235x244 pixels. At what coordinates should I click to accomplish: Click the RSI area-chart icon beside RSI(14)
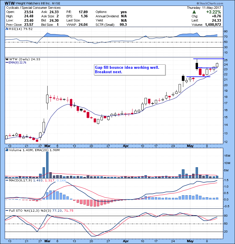[7, 29]
